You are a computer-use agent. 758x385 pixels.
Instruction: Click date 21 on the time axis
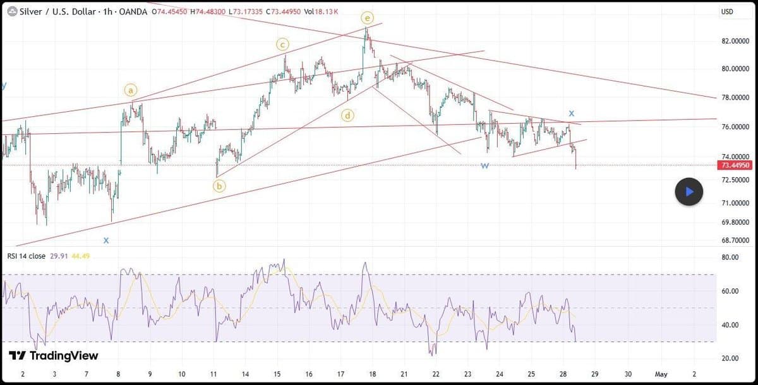(404, 374)
